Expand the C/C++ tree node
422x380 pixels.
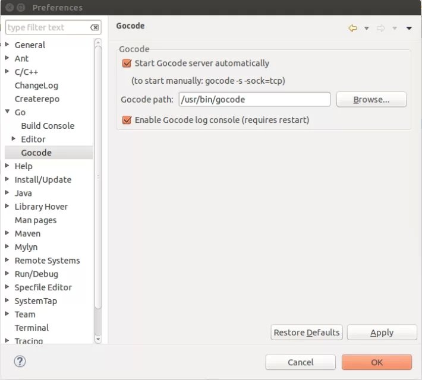coord(7,71)
